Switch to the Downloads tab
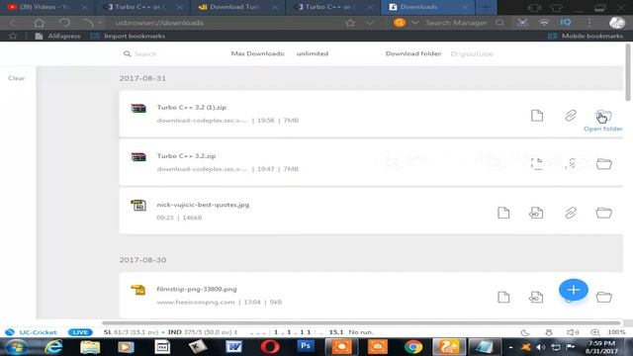Screen dimensions: 633x356 427,7
